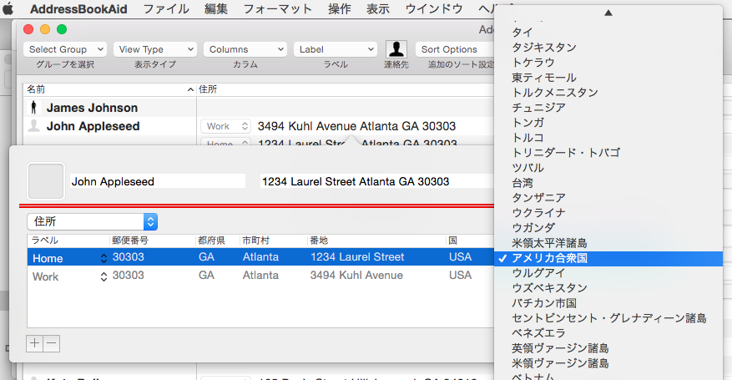
Task: Change the Home row label stepper
Action: tap(103, 258)
